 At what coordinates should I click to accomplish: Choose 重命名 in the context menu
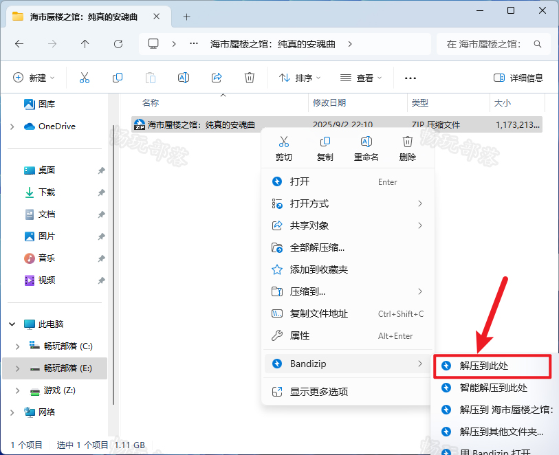366,148
